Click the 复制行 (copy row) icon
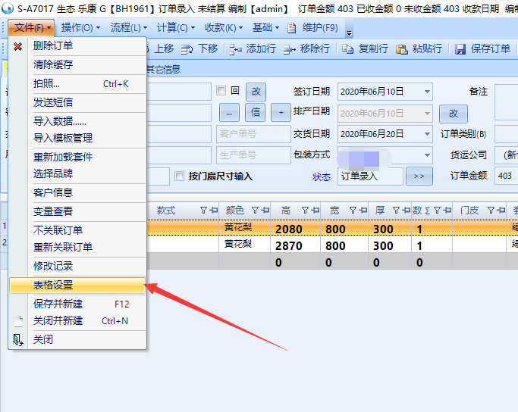The image size is (518, 412). 347,49
